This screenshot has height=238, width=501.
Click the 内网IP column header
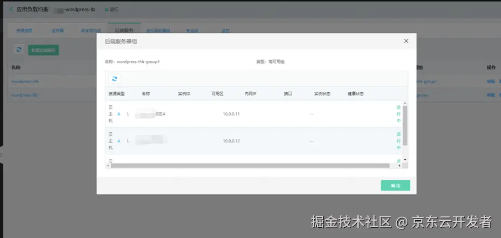[x=251, y=94]
